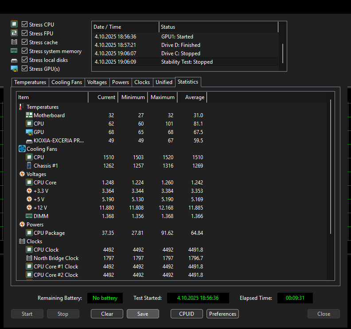The image size is (351, 329).
Task: Click the Stress FPU percent icon
Action: click(x=14, y=33)
